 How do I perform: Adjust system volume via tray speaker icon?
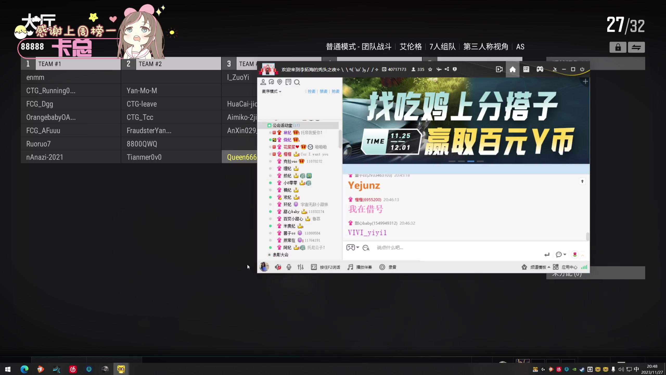[x=621, y=369]
